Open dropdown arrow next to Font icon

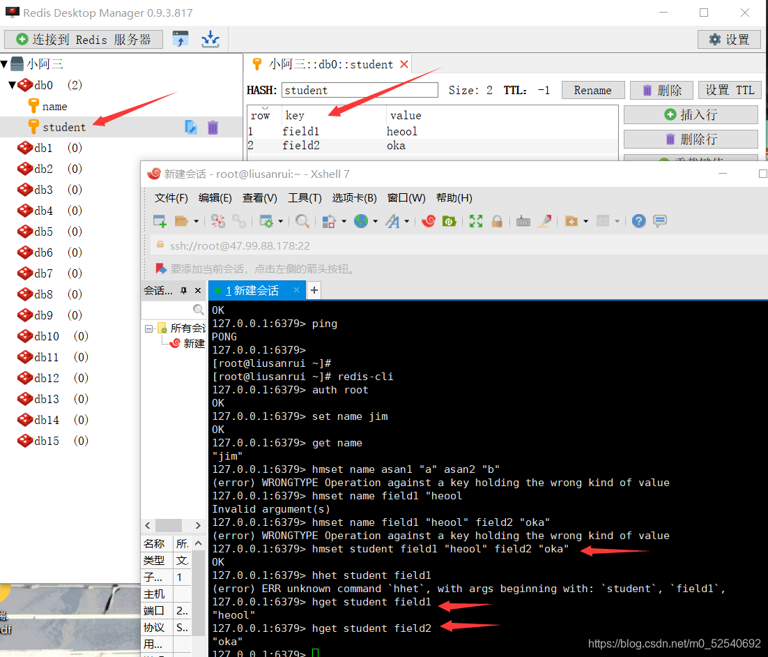click(406, 222)
